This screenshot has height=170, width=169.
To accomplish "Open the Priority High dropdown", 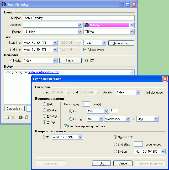I will (x=80, y=32).
